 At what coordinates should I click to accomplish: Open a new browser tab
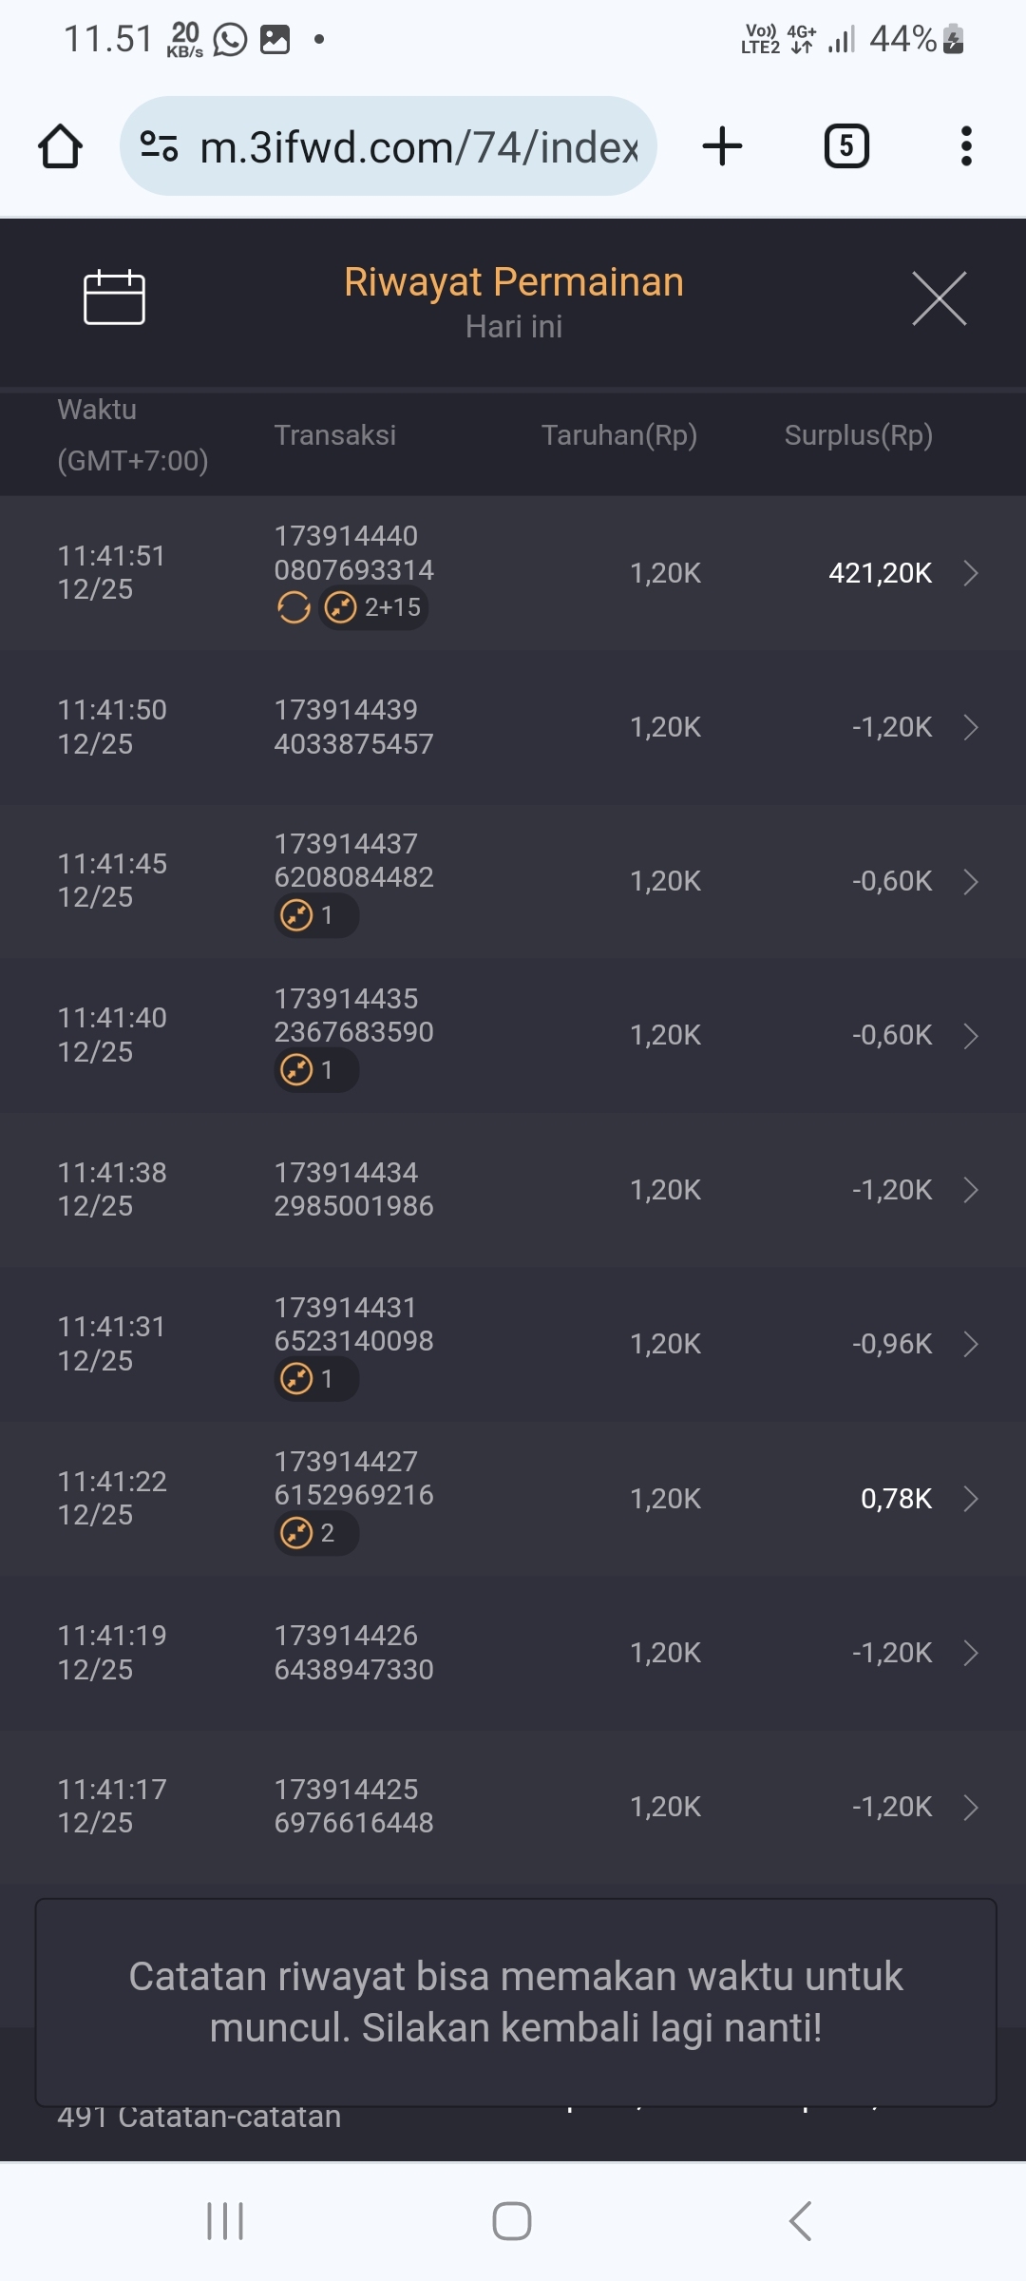tap(722, 146)
